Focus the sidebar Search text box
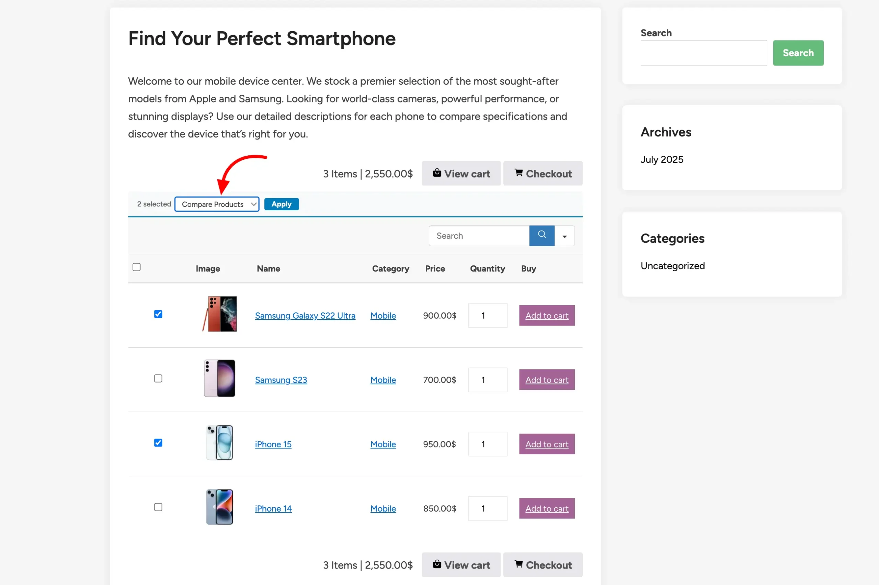The width and height of the screenshot is (879, 585). tap(704, 53)
